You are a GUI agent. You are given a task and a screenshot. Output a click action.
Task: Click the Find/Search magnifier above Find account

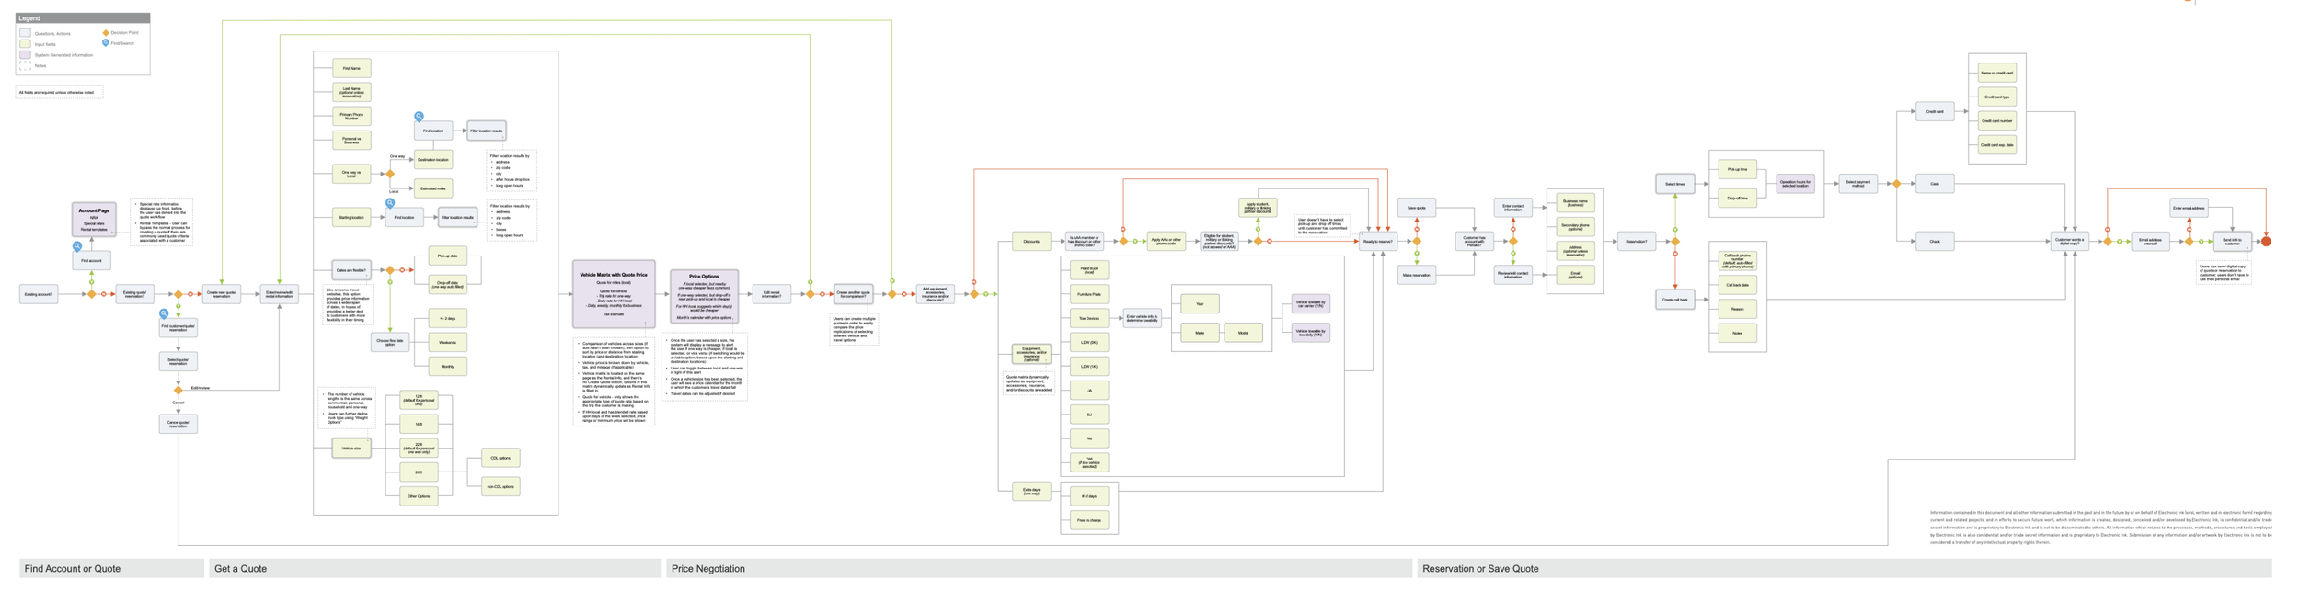click(x=77, y=245)
